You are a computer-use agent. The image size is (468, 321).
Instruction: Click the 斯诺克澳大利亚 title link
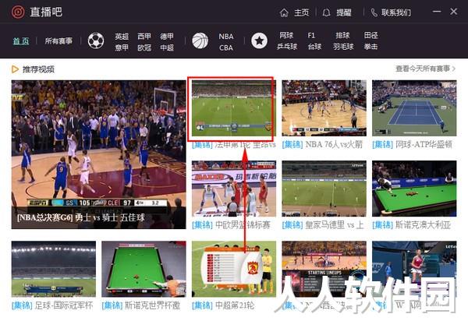click(x=412, y=224)
